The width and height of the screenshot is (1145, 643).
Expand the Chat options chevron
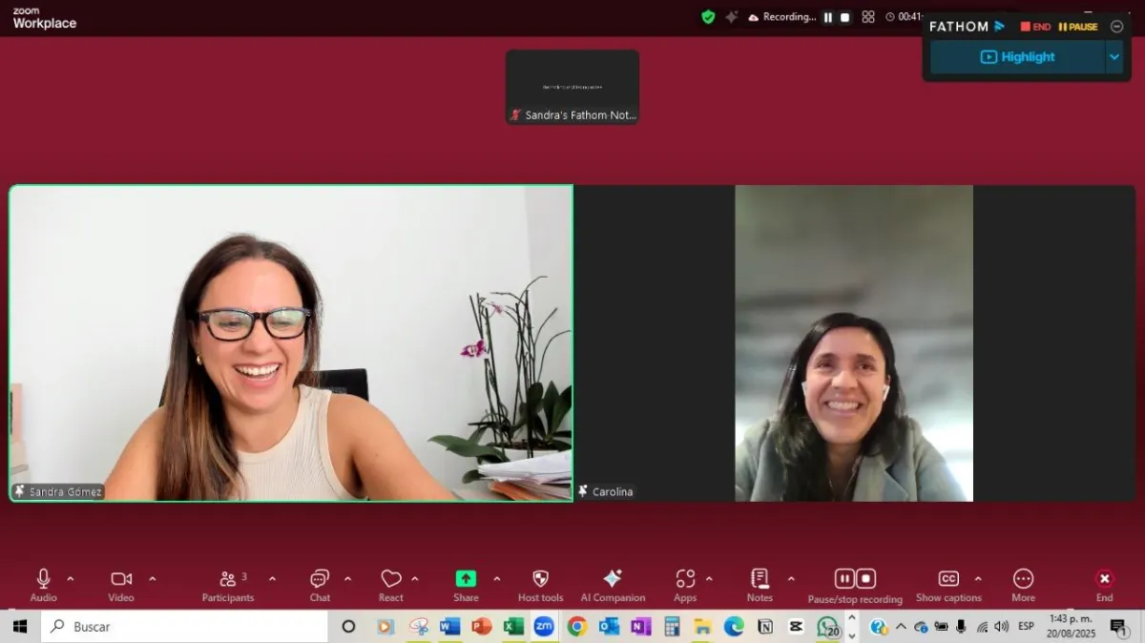coord(347,579)
